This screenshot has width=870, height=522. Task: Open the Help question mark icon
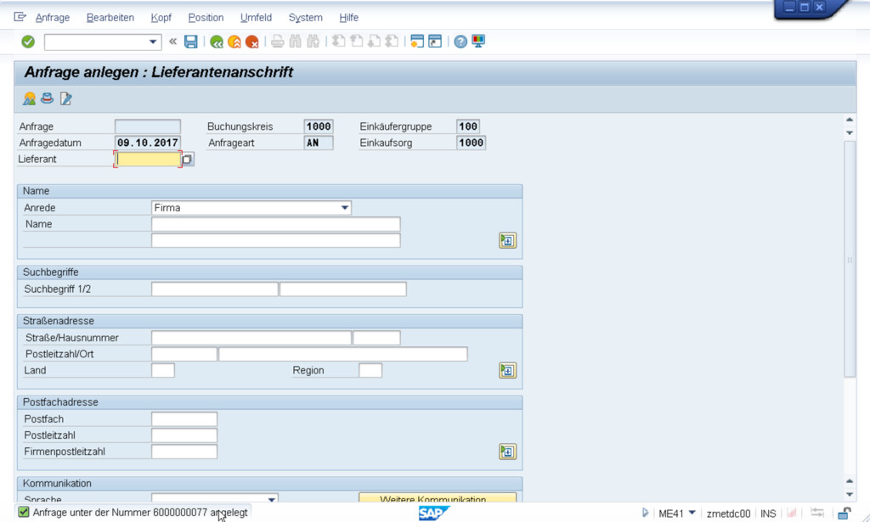click(x=460, y=42)
